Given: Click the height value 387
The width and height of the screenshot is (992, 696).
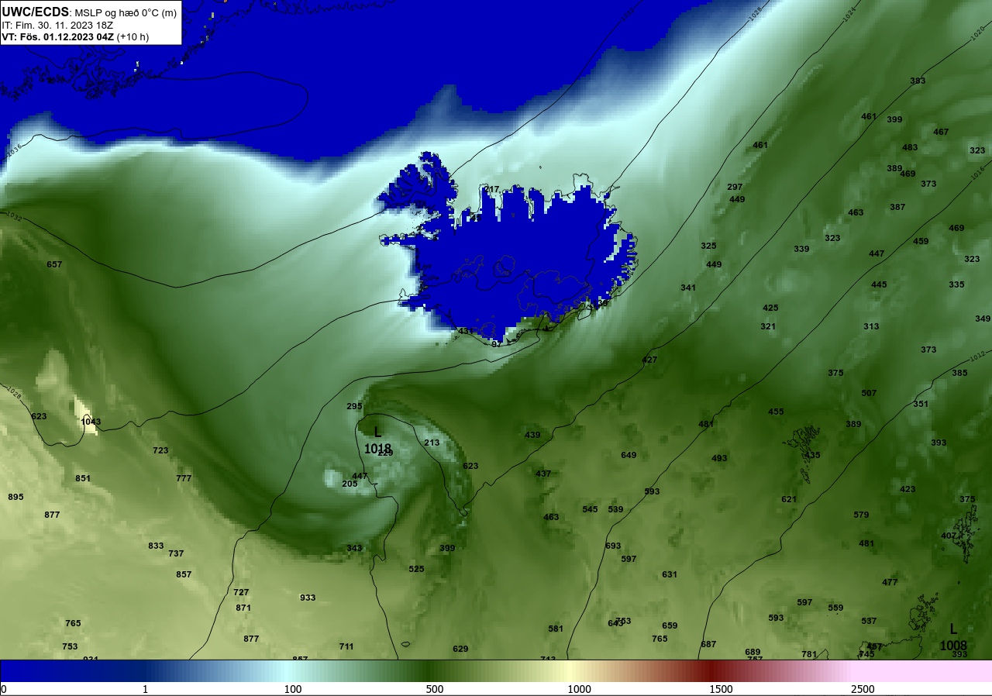Looking at the screenshot, I should 897,207.
